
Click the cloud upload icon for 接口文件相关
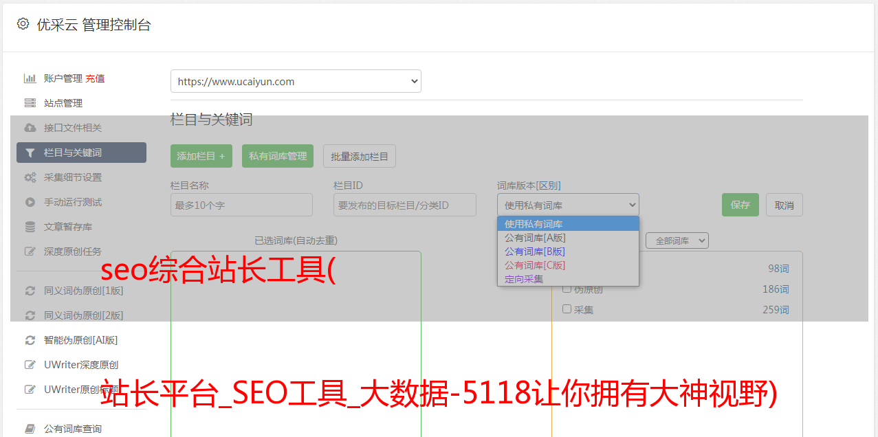(x=30, y=128)
